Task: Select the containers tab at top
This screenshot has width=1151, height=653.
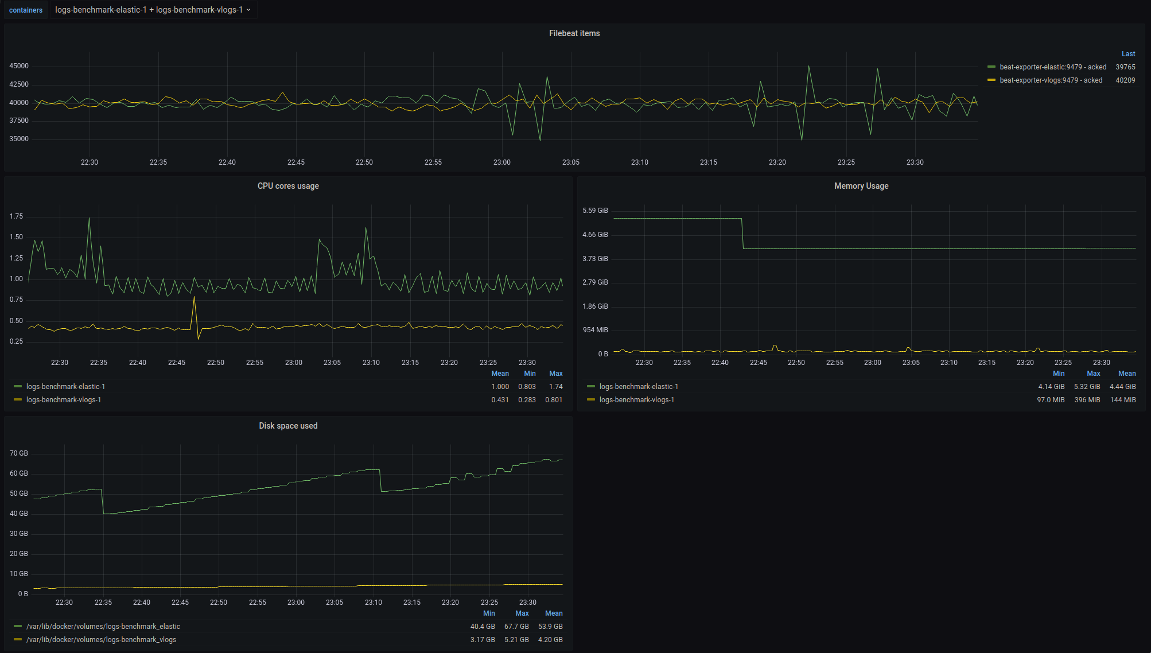Action: coord(25,10)
